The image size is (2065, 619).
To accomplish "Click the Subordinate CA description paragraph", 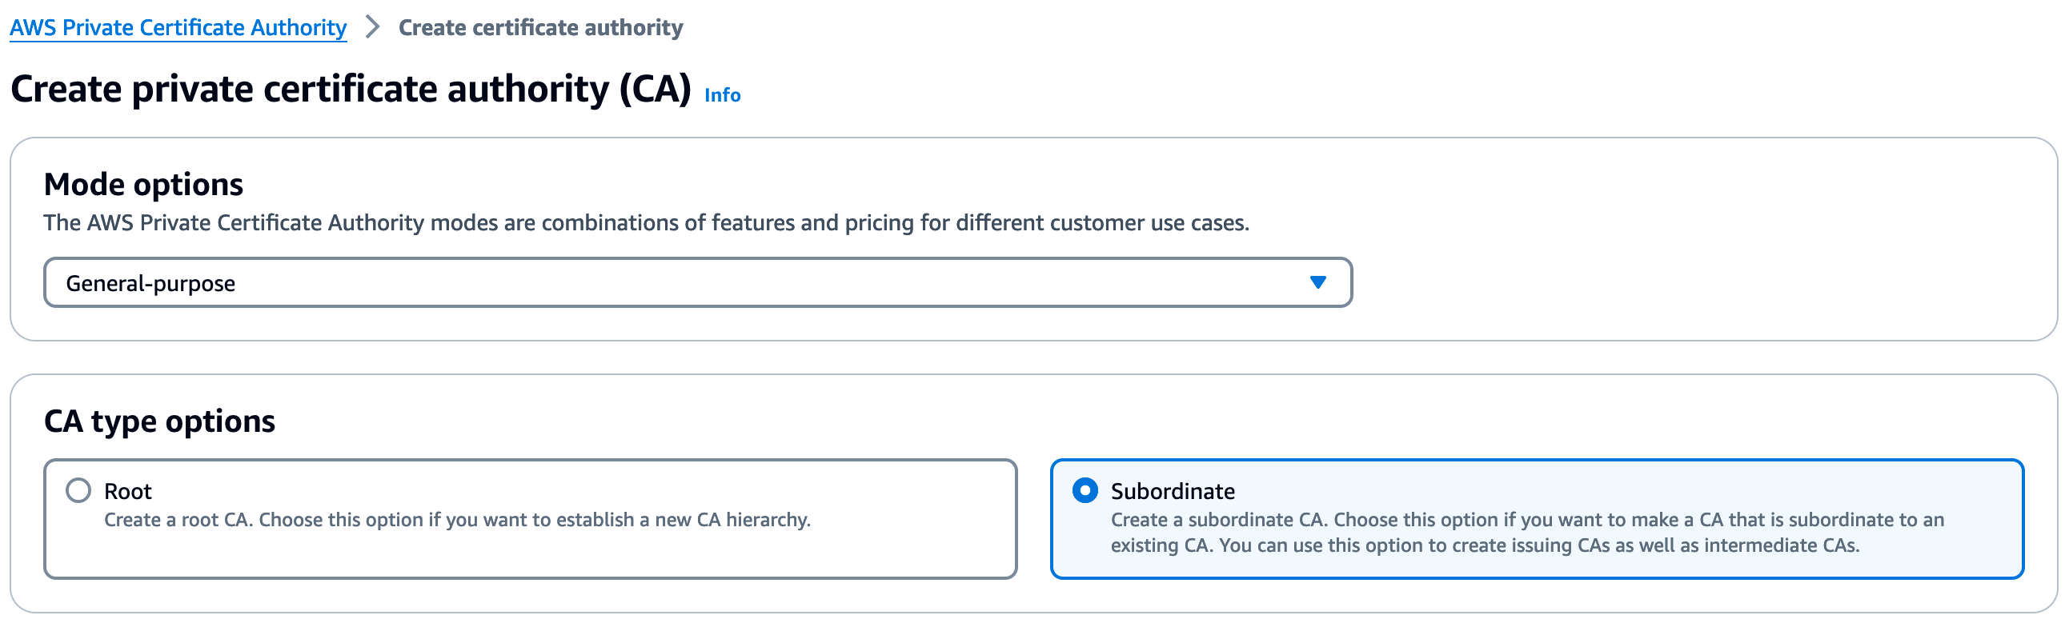I will pyautogui.click(x=1526, y=533).
